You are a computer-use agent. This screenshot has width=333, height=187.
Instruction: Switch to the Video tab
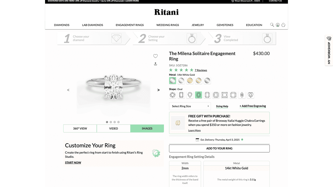pos(113,129)
